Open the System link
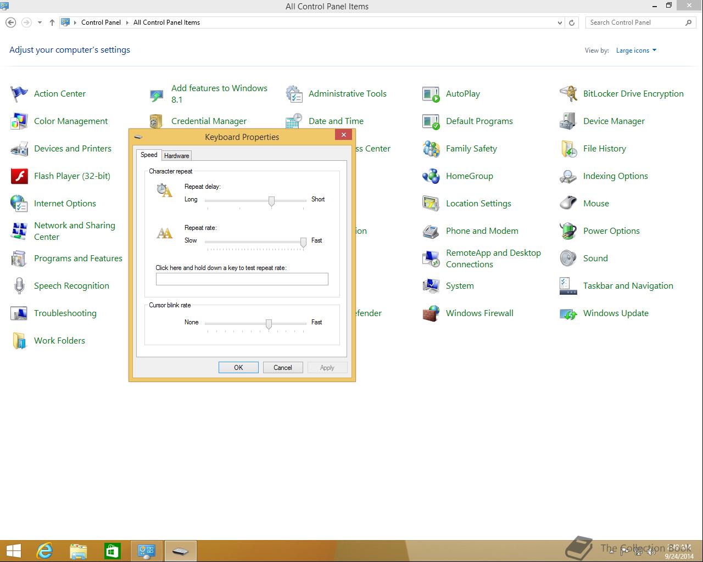 tap(460, 286)
